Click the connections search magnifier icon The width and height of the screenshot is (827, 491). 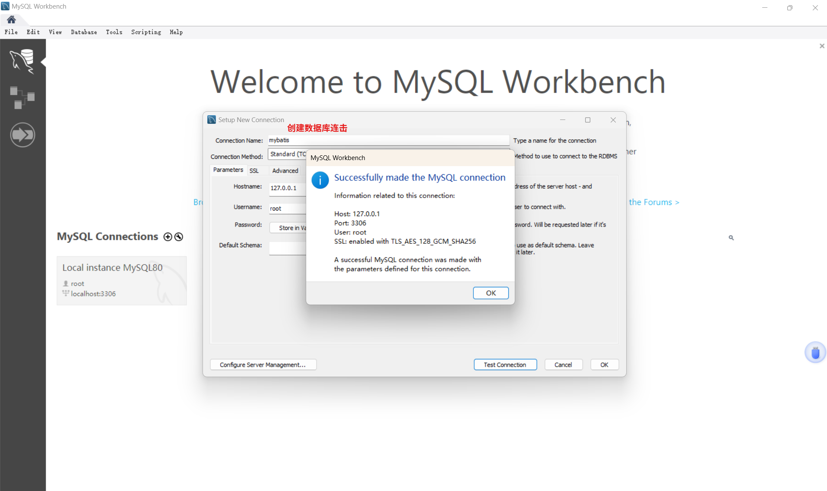tap(731, 238)
